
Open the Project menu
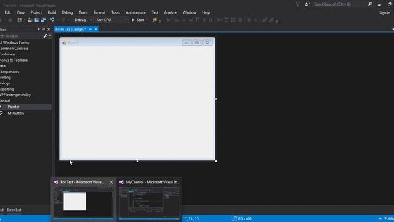[x=36, y=12]
